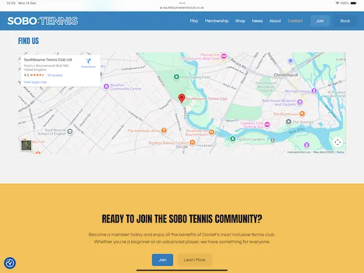Open the News menu item
364x273 pixels.
pyautogui.click(x=257, y=21)
